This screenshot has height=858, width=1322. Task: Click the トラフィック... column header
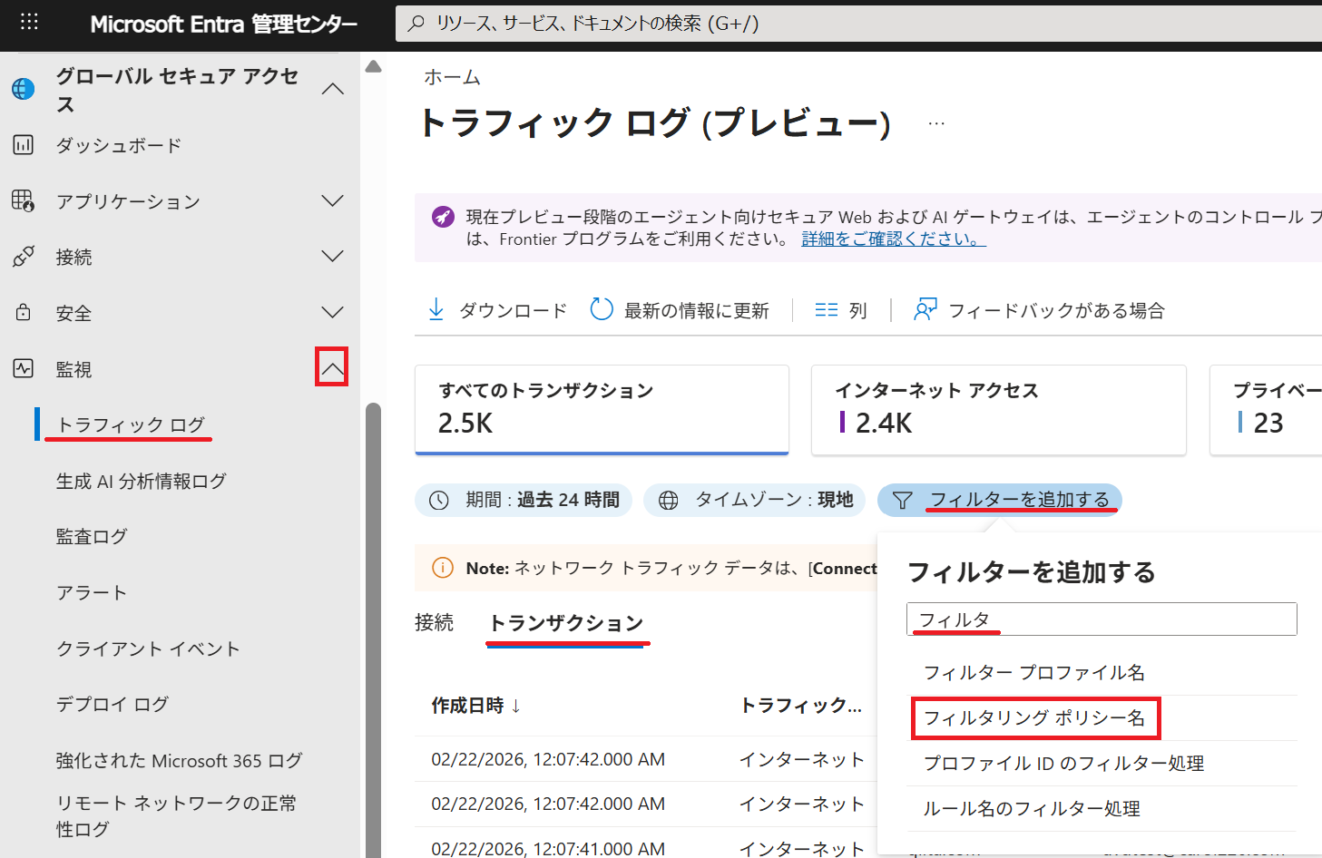pyautogui.click(x=801, y=705)
